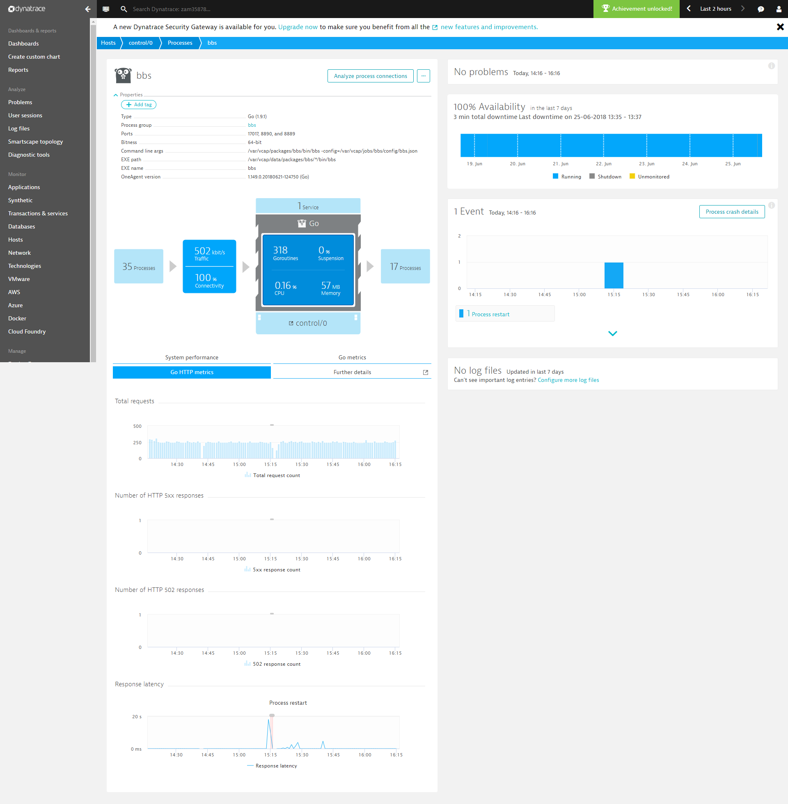The width and height of the screenshot is (788, 804).
Task: Select Go metrics tab
Action: (x=352, y=357)
